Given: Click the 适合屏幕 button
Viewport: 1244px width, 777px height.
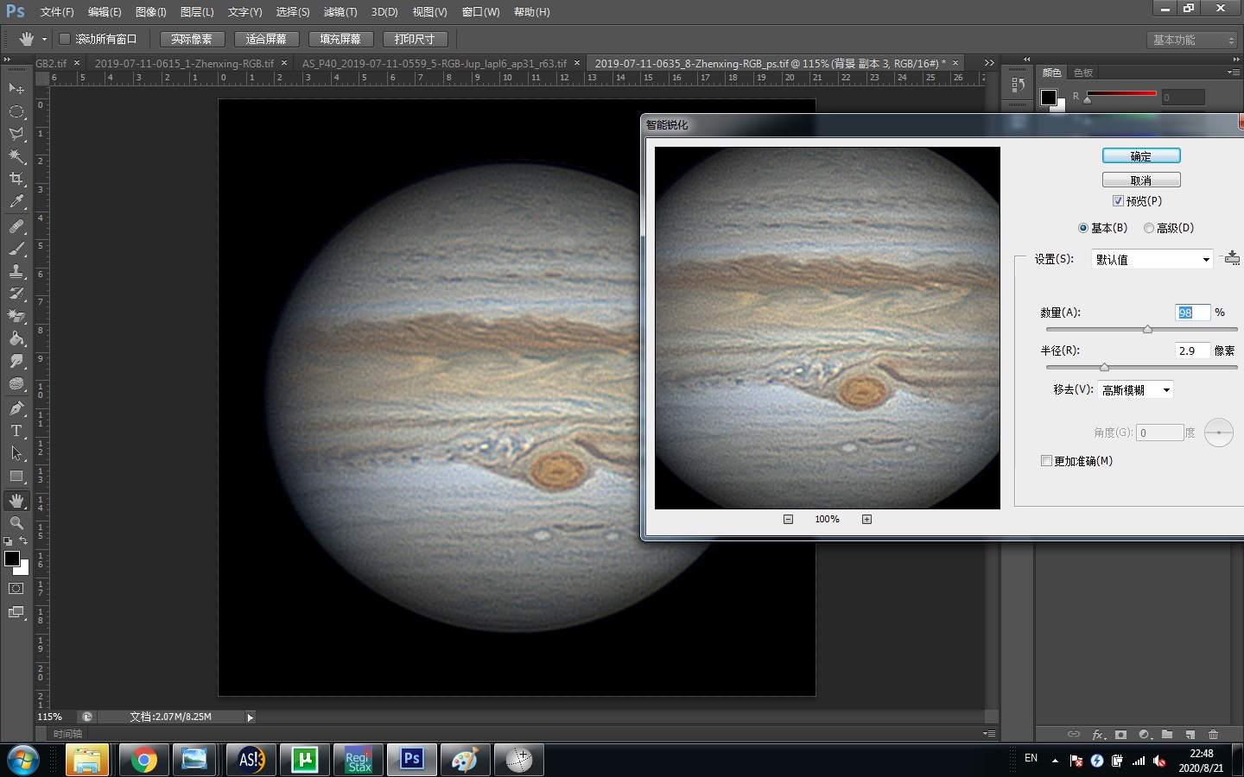Looking at the screenshot, I should pos(266,39).
